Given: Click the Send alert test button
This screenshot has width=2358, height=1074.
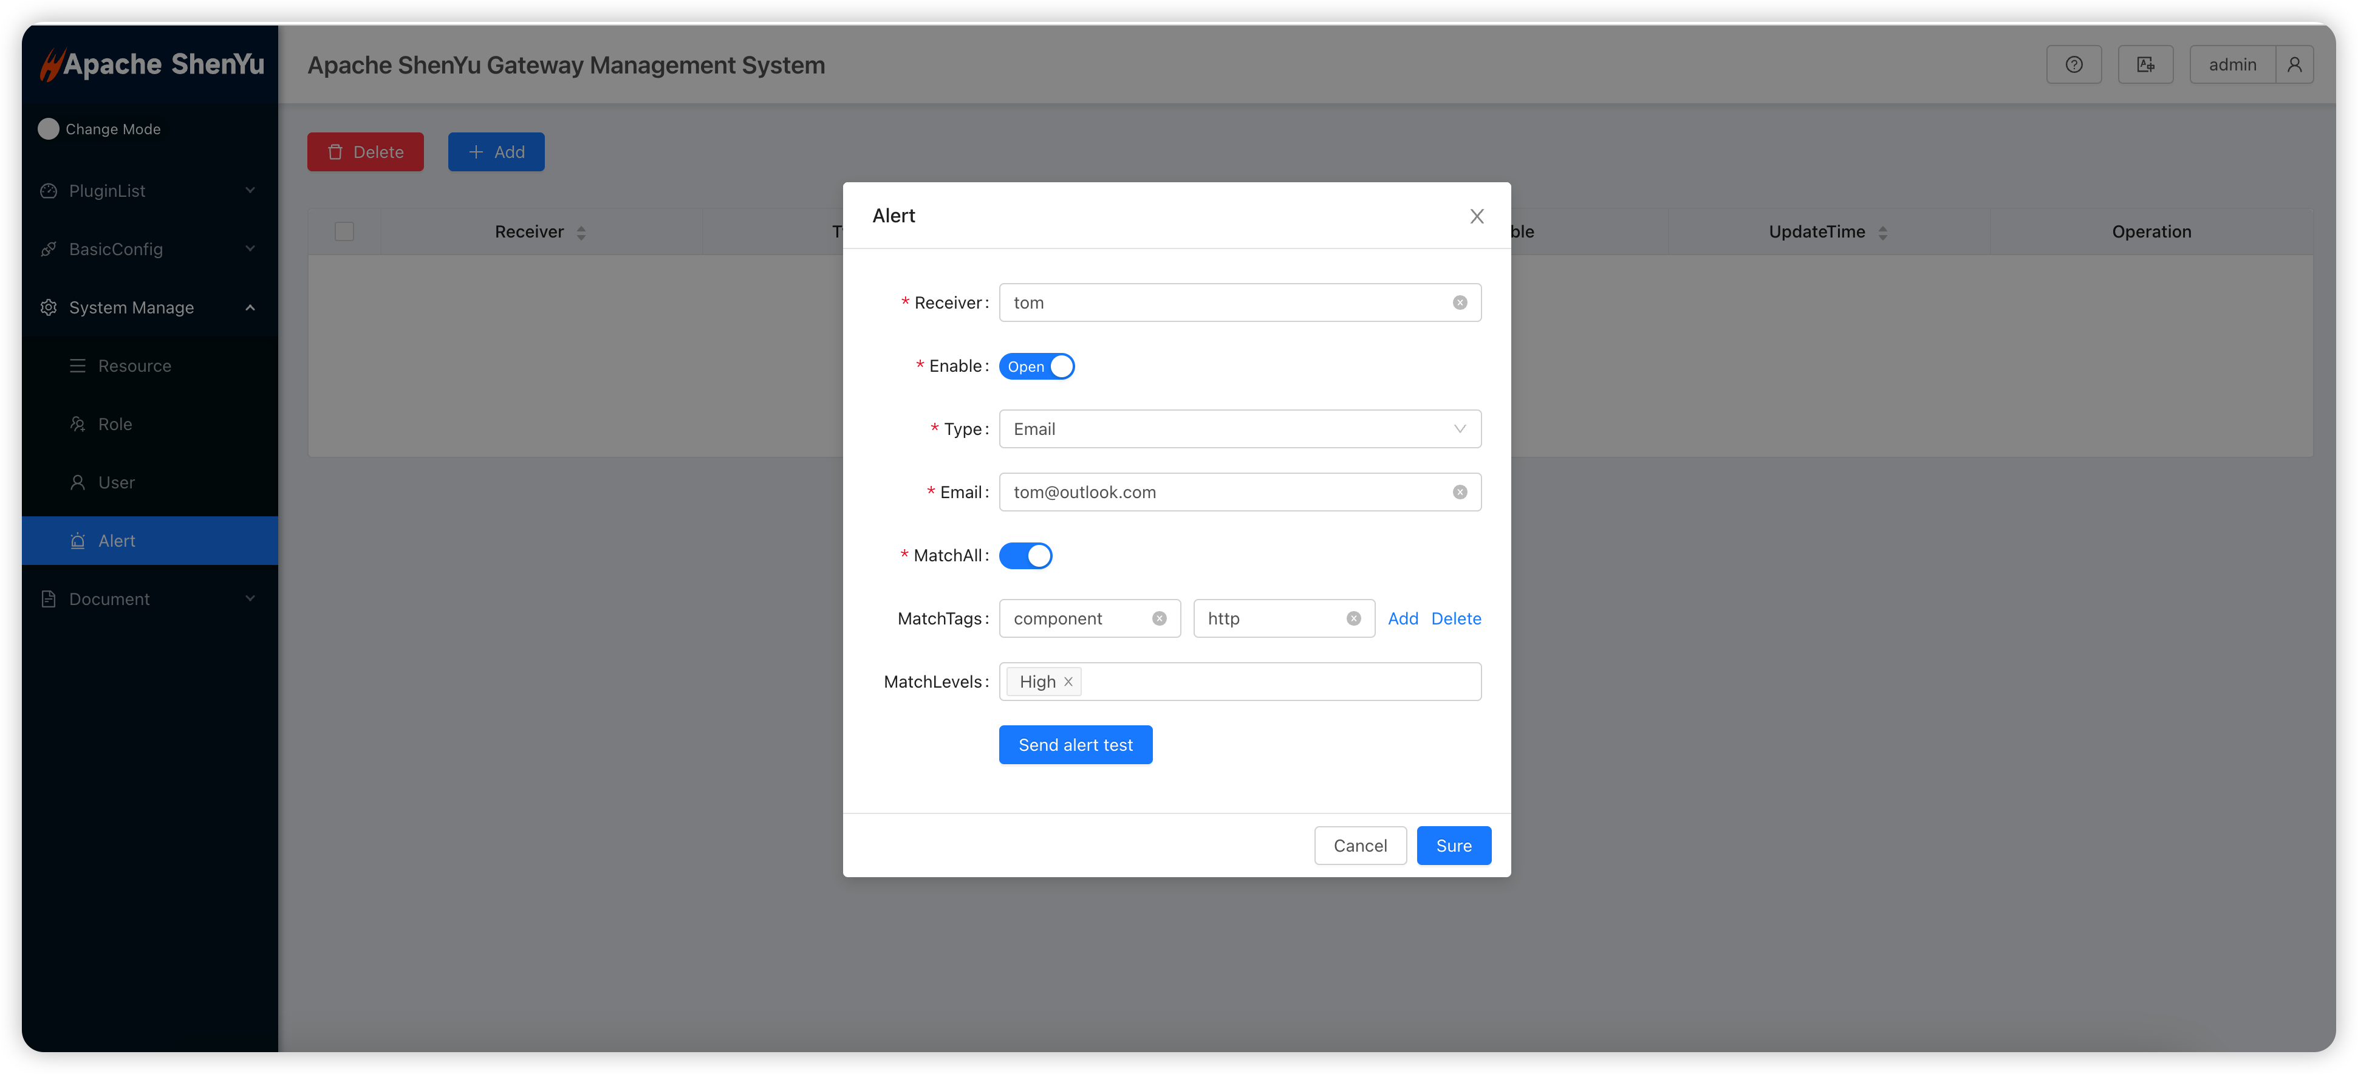Looking at the screenshot, I should (1076, 744).
